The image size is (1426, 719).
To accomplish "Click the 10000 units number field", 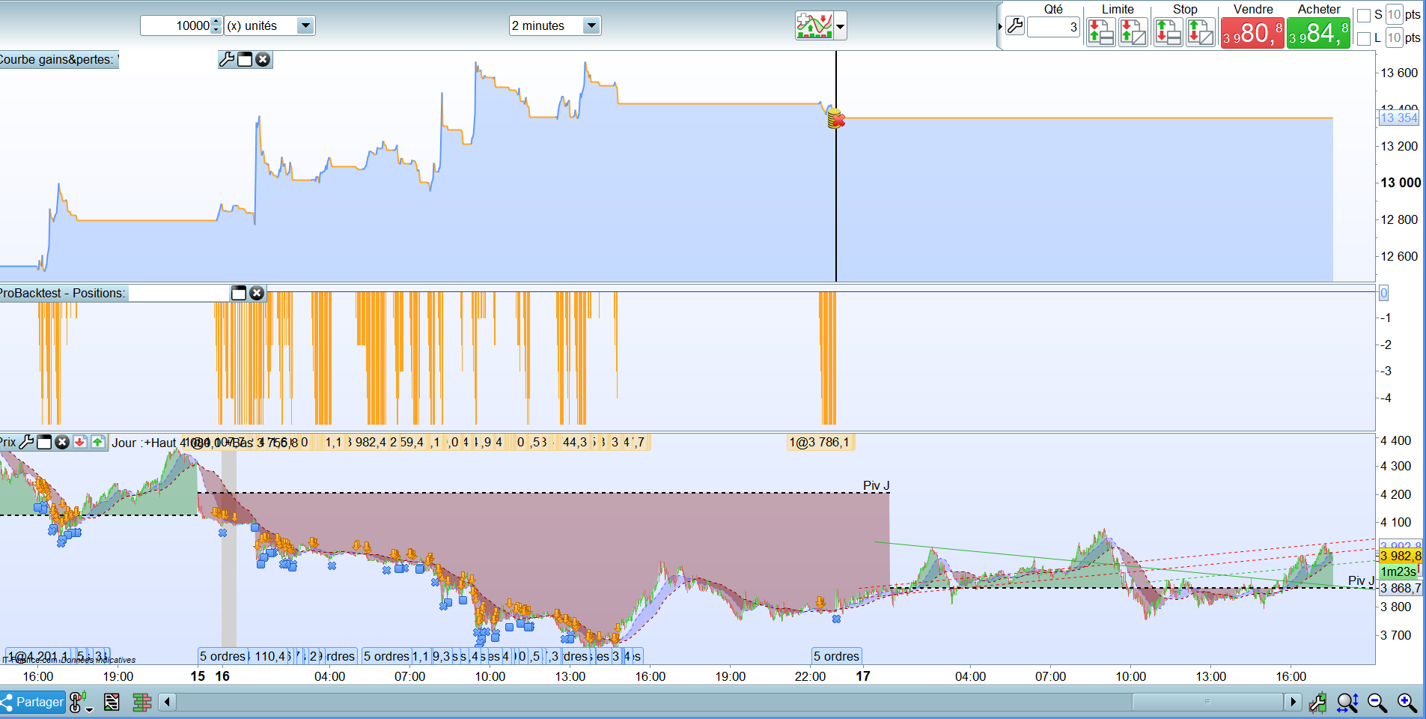I will (x=176, y=25).
